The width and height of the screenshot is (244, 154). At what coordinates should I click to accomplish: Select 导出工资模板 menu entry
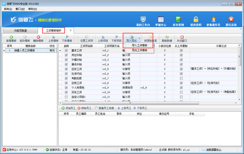tap(140, 50)
